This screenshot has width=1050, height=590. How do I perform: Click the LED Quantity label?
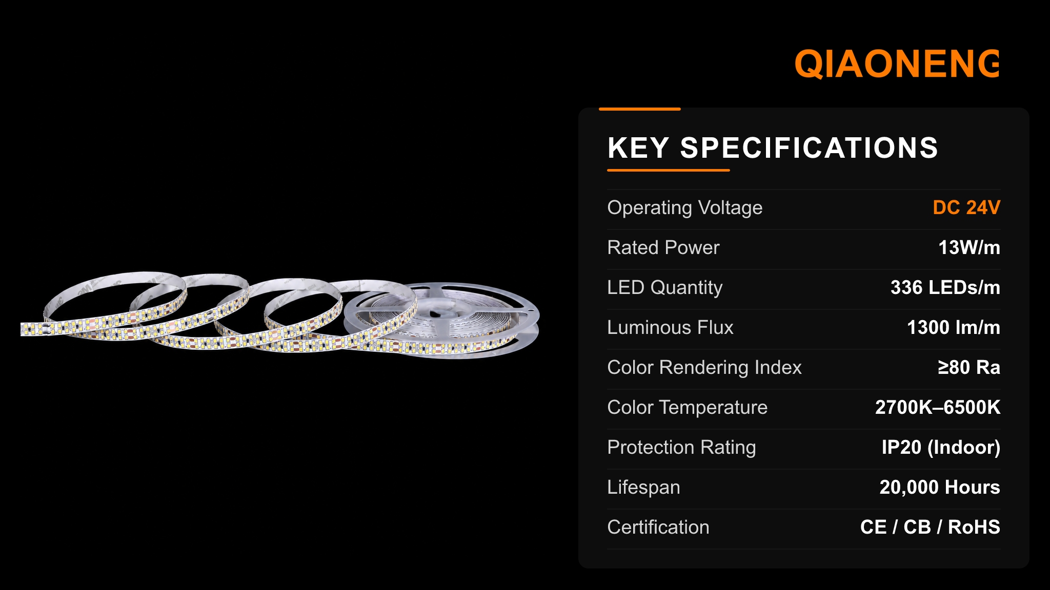pos(664,288)
